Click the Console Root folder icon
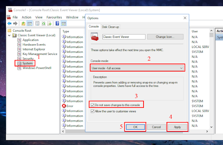This screenshot has height=145, width=223. coord(9,31)
